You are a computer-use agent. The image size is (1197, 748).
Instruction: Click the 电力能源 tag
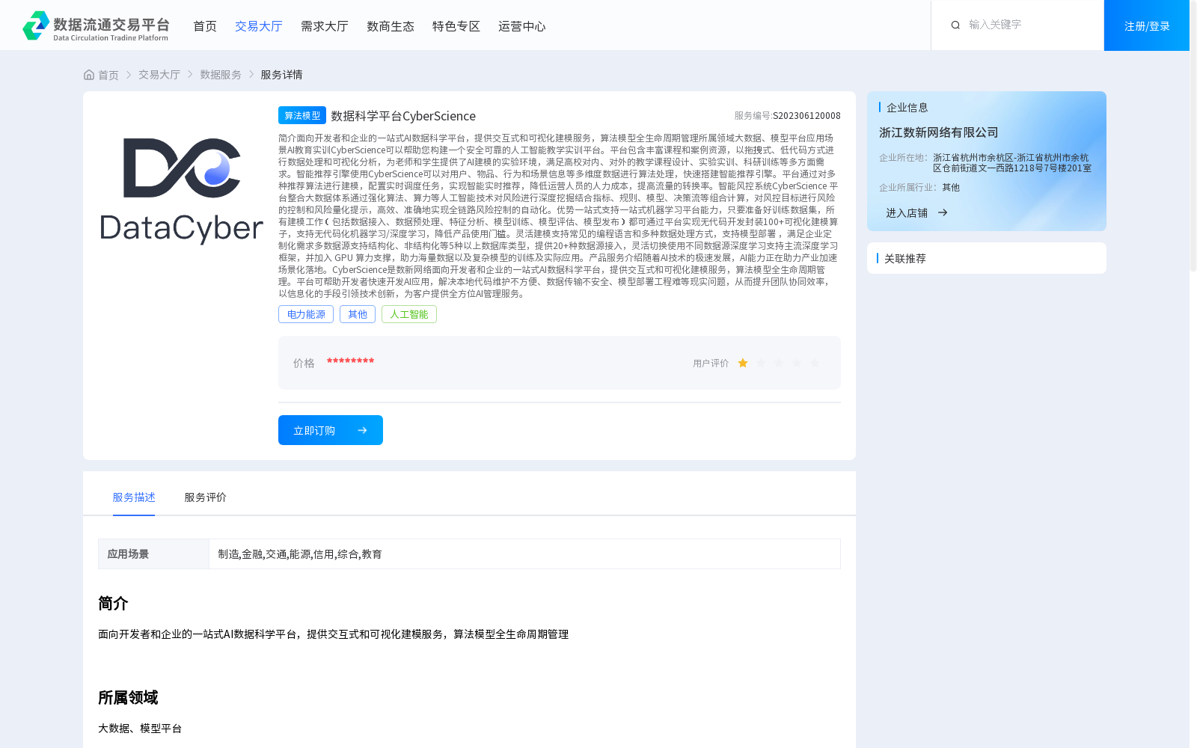tap(306, 314)
